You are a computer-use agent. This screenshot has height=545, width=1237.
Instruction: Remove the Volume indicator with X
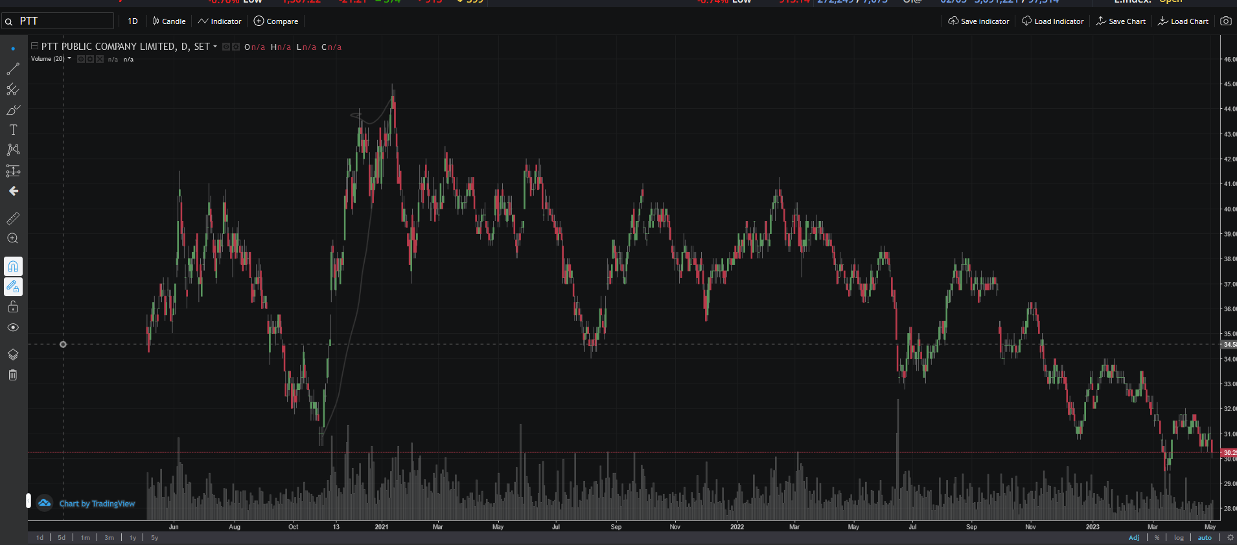click(100, 59)
